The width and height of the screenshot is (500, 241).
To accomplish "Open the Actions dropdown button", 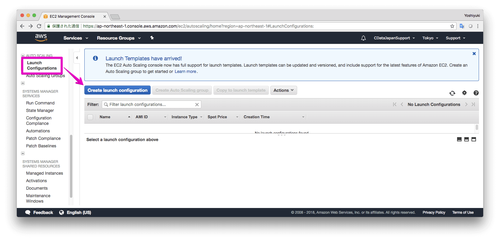I will click(x=284, y=90).
